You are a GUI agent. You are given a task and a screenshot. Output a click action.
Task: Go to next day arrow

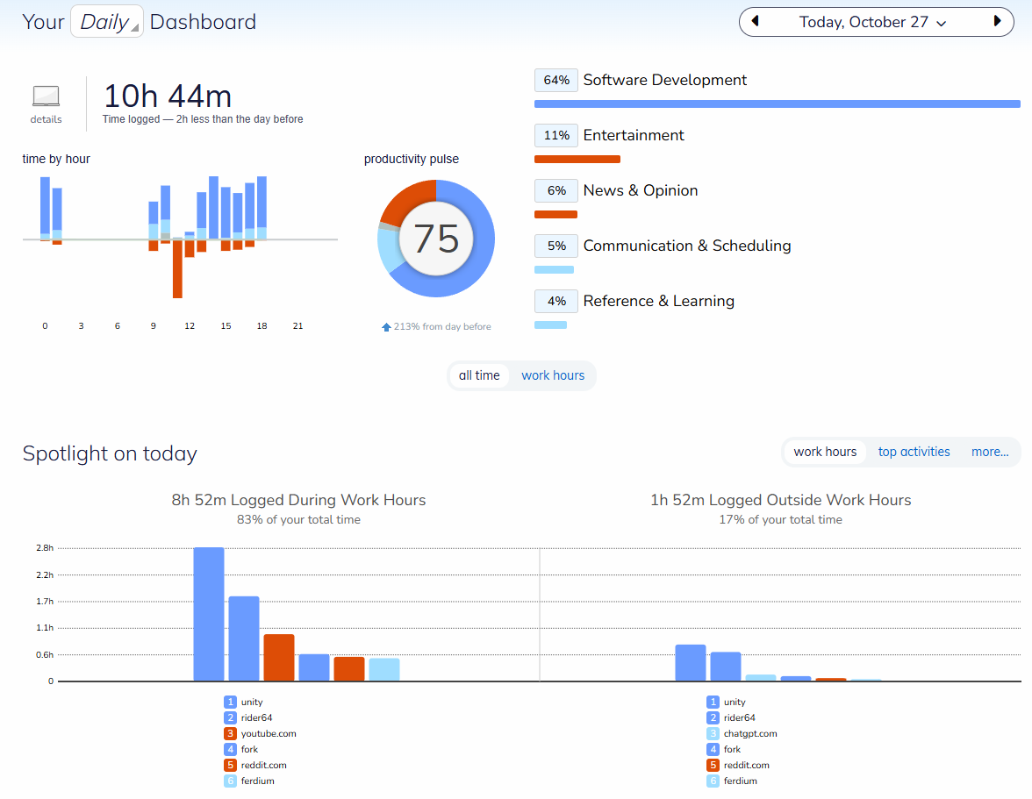click(997, 22)
